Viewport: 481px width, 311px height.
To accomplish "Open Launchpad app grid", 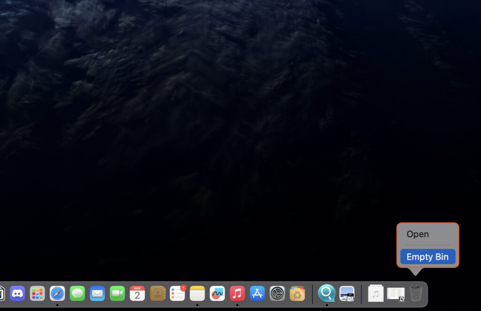I will pos(38,294).
